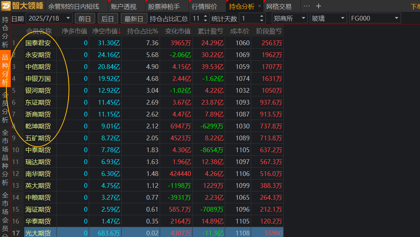Sort by the 累计盈亏 column header
The width and height of the screenshot is (420, 237).
(210, 31)
